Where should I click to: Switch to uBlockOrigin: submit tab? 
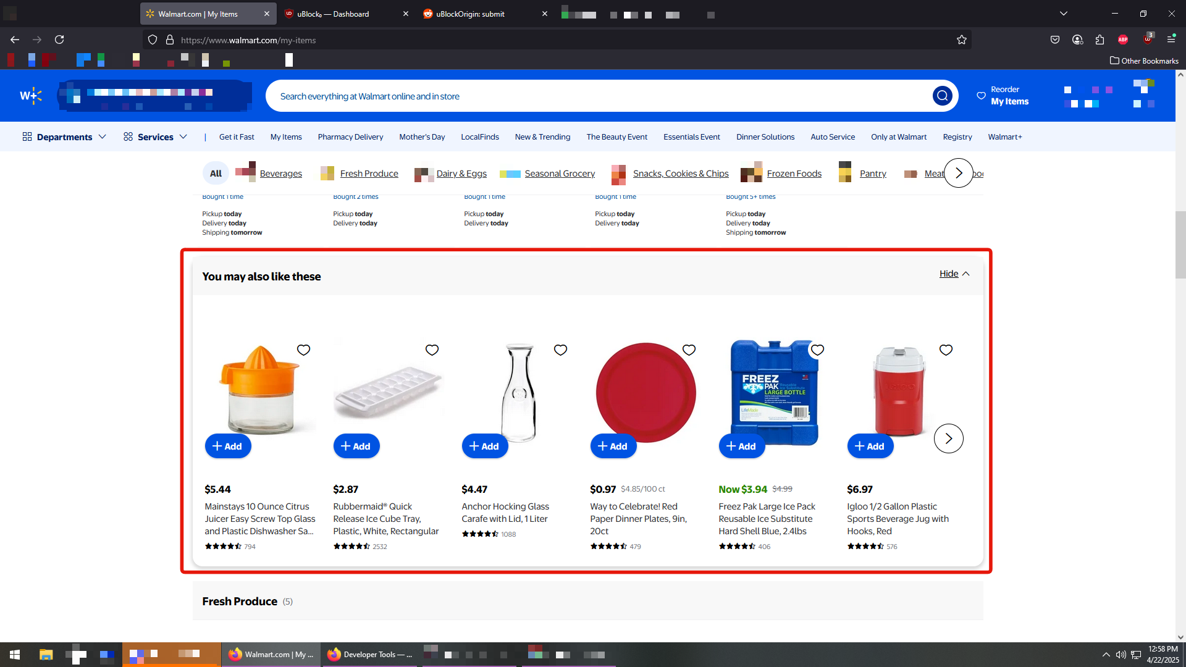(x=485, y=14)
